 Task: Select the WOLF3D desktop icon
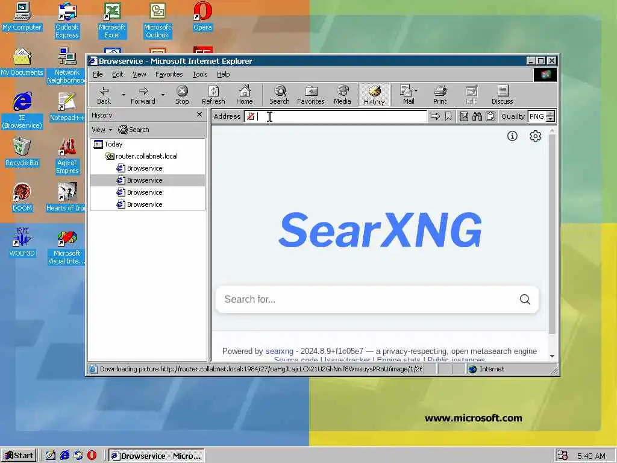[x=22, y=242]
